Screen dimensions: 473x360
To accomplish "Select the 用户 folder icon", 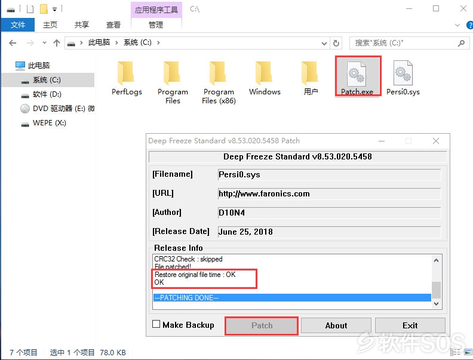I will (x=310, y=73).
